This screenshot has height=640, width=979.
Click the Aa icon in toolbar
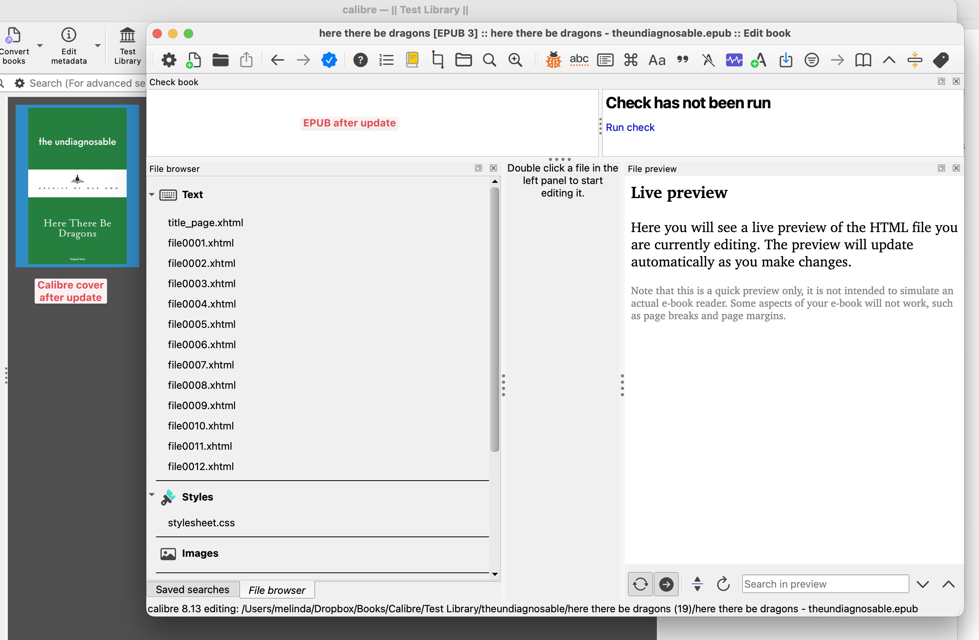tap(656, 61)
